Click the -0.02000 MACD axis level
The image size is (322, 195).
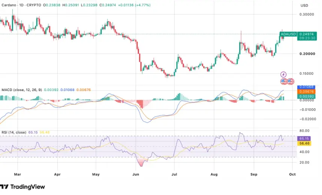click(x=308, y=119)
